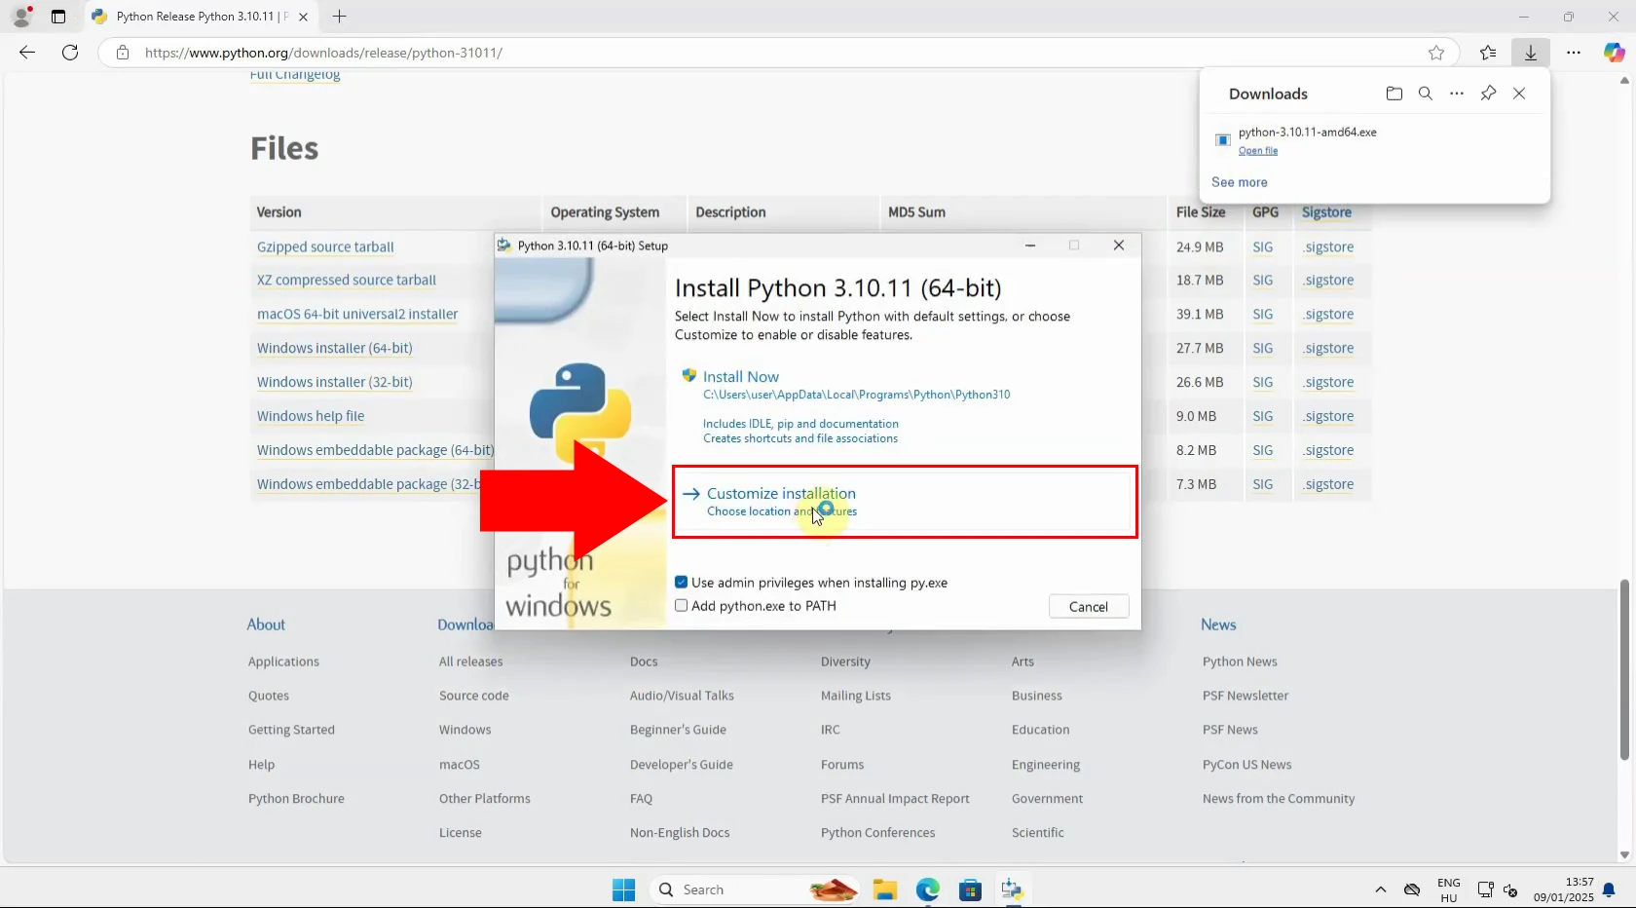This screenshot has width=1636, height=908.
Task: Open the Copilot sidebar icon
Action: [1614, 53]
